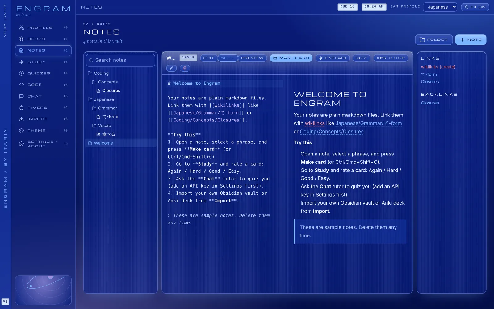Screen dimensions: 494x309
Task: Collapse the Concepts folder
Action: [x=120, y=82]
